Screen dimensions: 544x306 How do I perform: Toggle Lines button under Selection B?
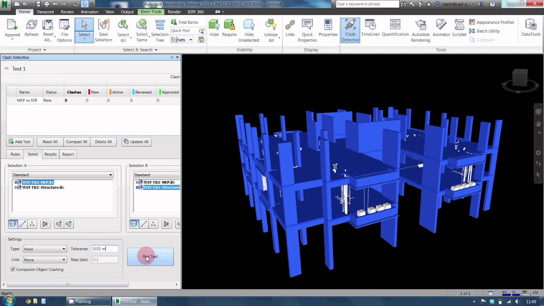click(x=144, y=224)
